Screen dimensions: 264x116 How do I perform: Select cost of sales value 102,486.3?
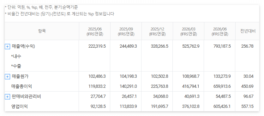coord(97,76)
